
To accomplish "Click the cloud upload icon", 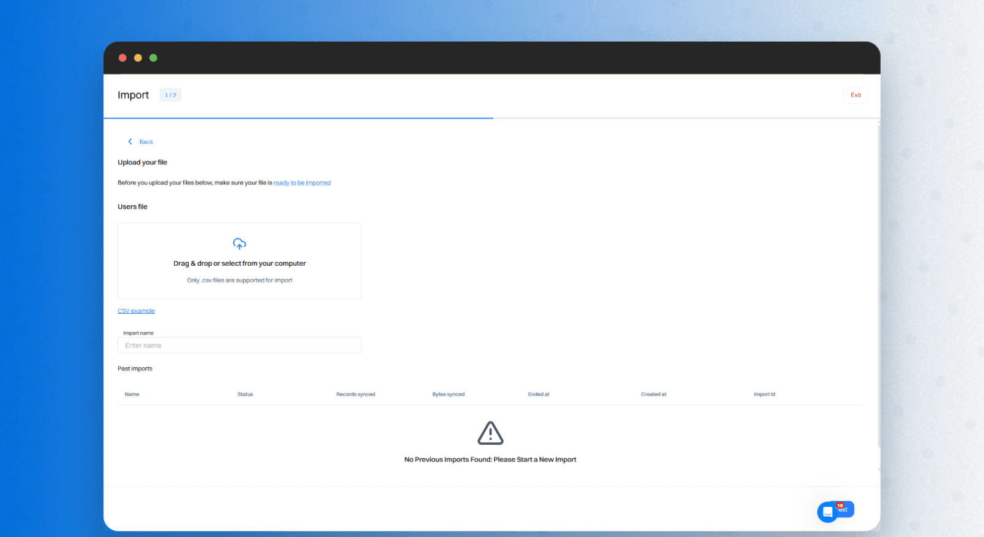I will 239,244.
